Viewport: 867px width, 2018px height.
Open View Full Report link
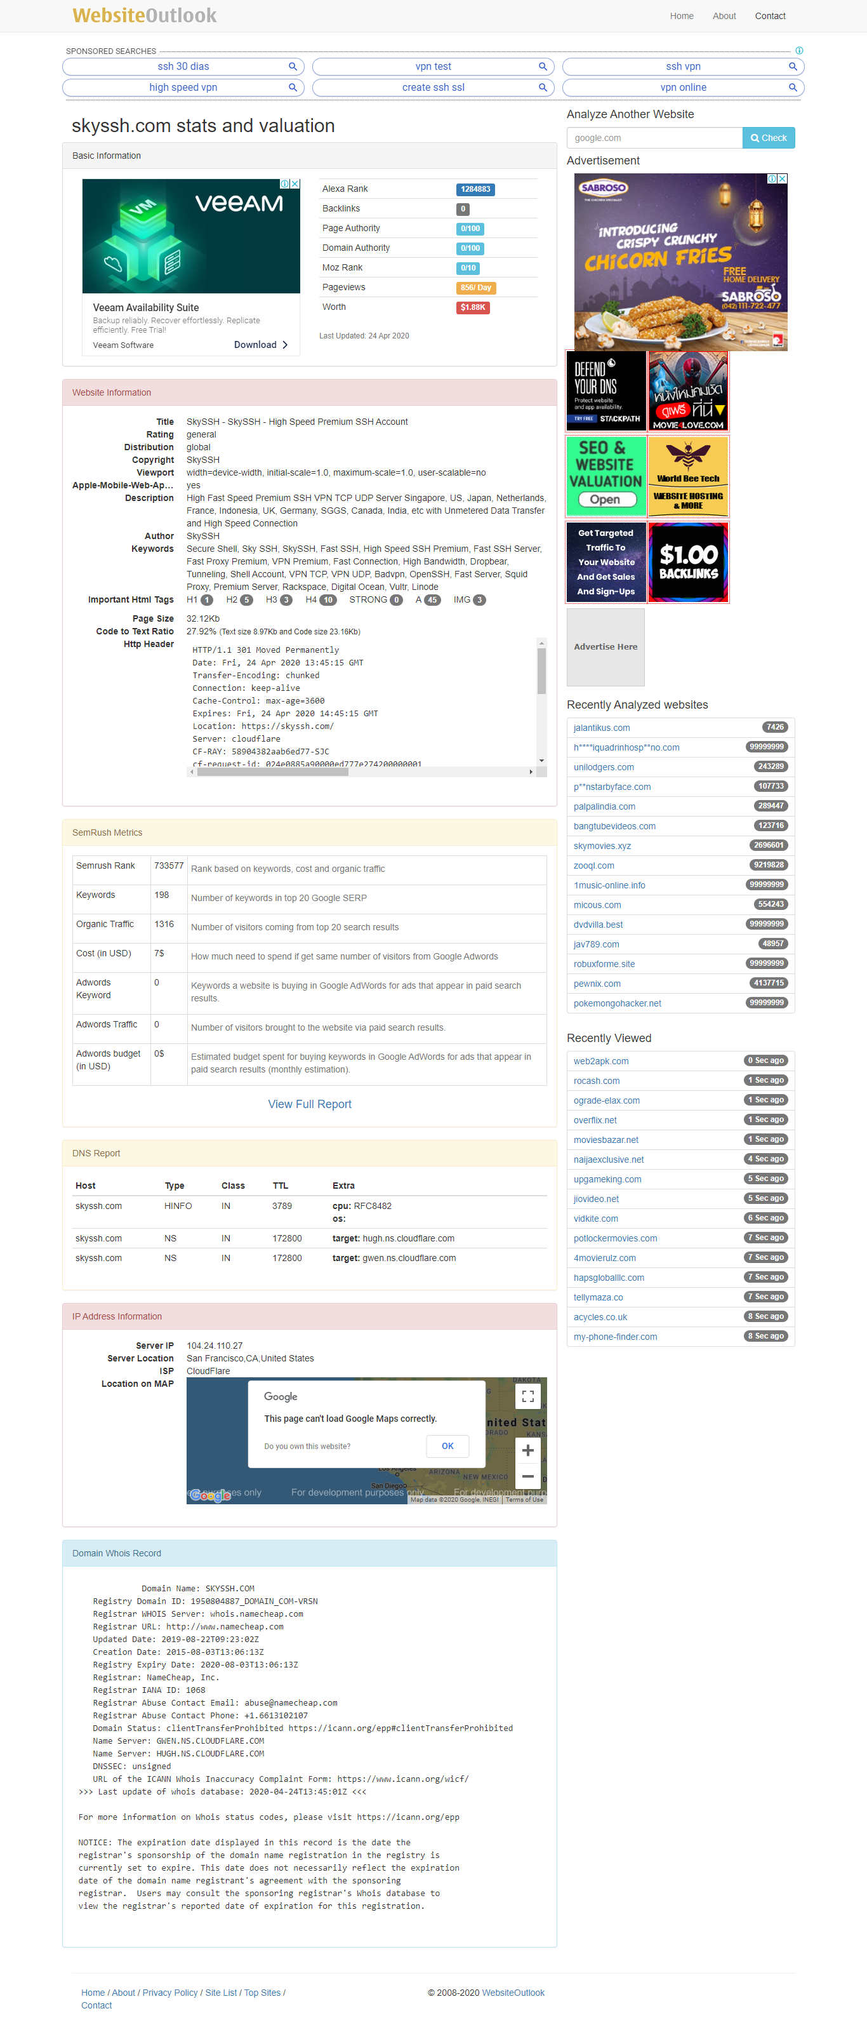click(x=309, y=1104)
